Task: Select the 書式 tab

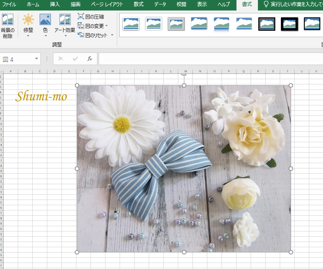Action: coord(247,4)
